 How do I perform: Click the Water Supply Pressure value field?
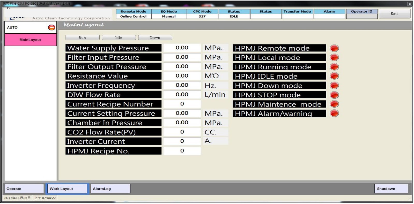click(x=182, y=48)
